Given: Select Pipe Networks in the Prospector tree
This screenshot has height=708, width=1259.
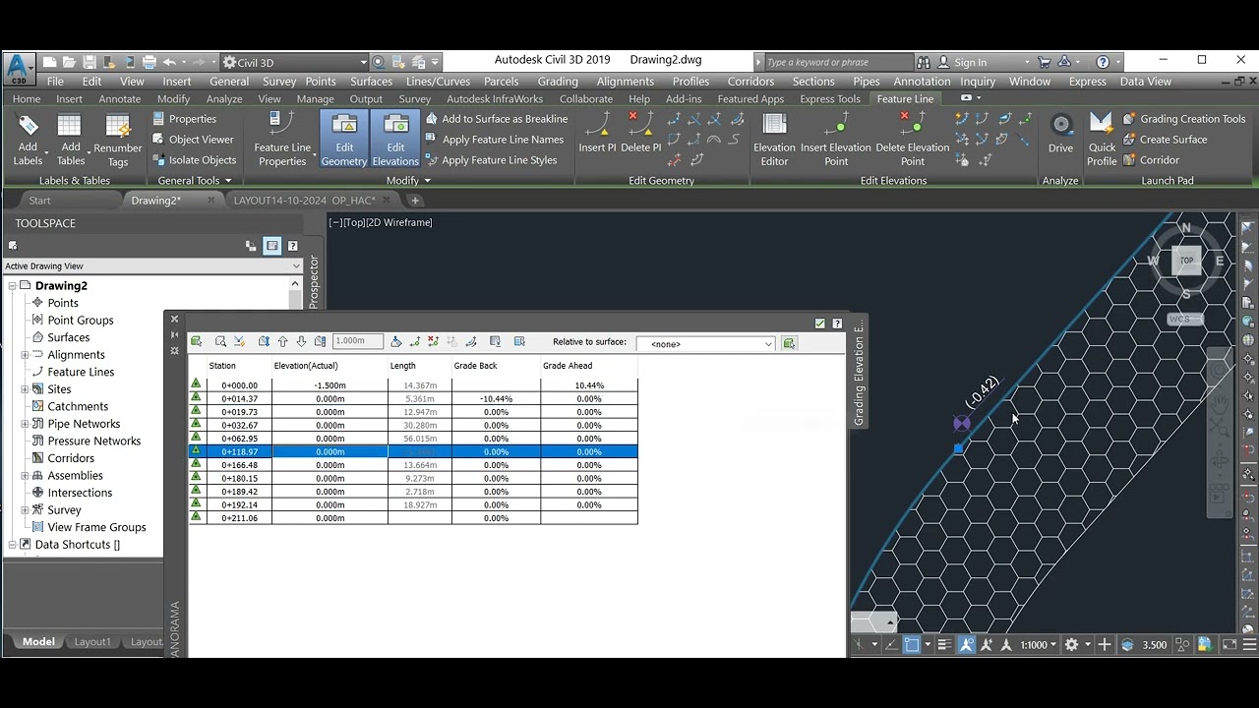Looking at the screenshot, I should (x=84, y=424).
